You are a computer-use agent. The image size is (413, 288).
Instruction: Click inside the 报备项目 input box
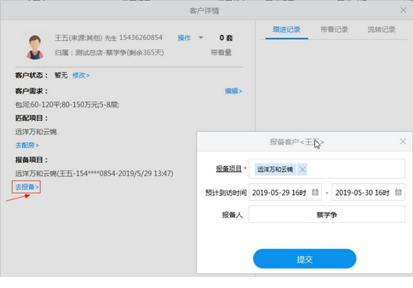pyautogui.click(x=358, y=169)
